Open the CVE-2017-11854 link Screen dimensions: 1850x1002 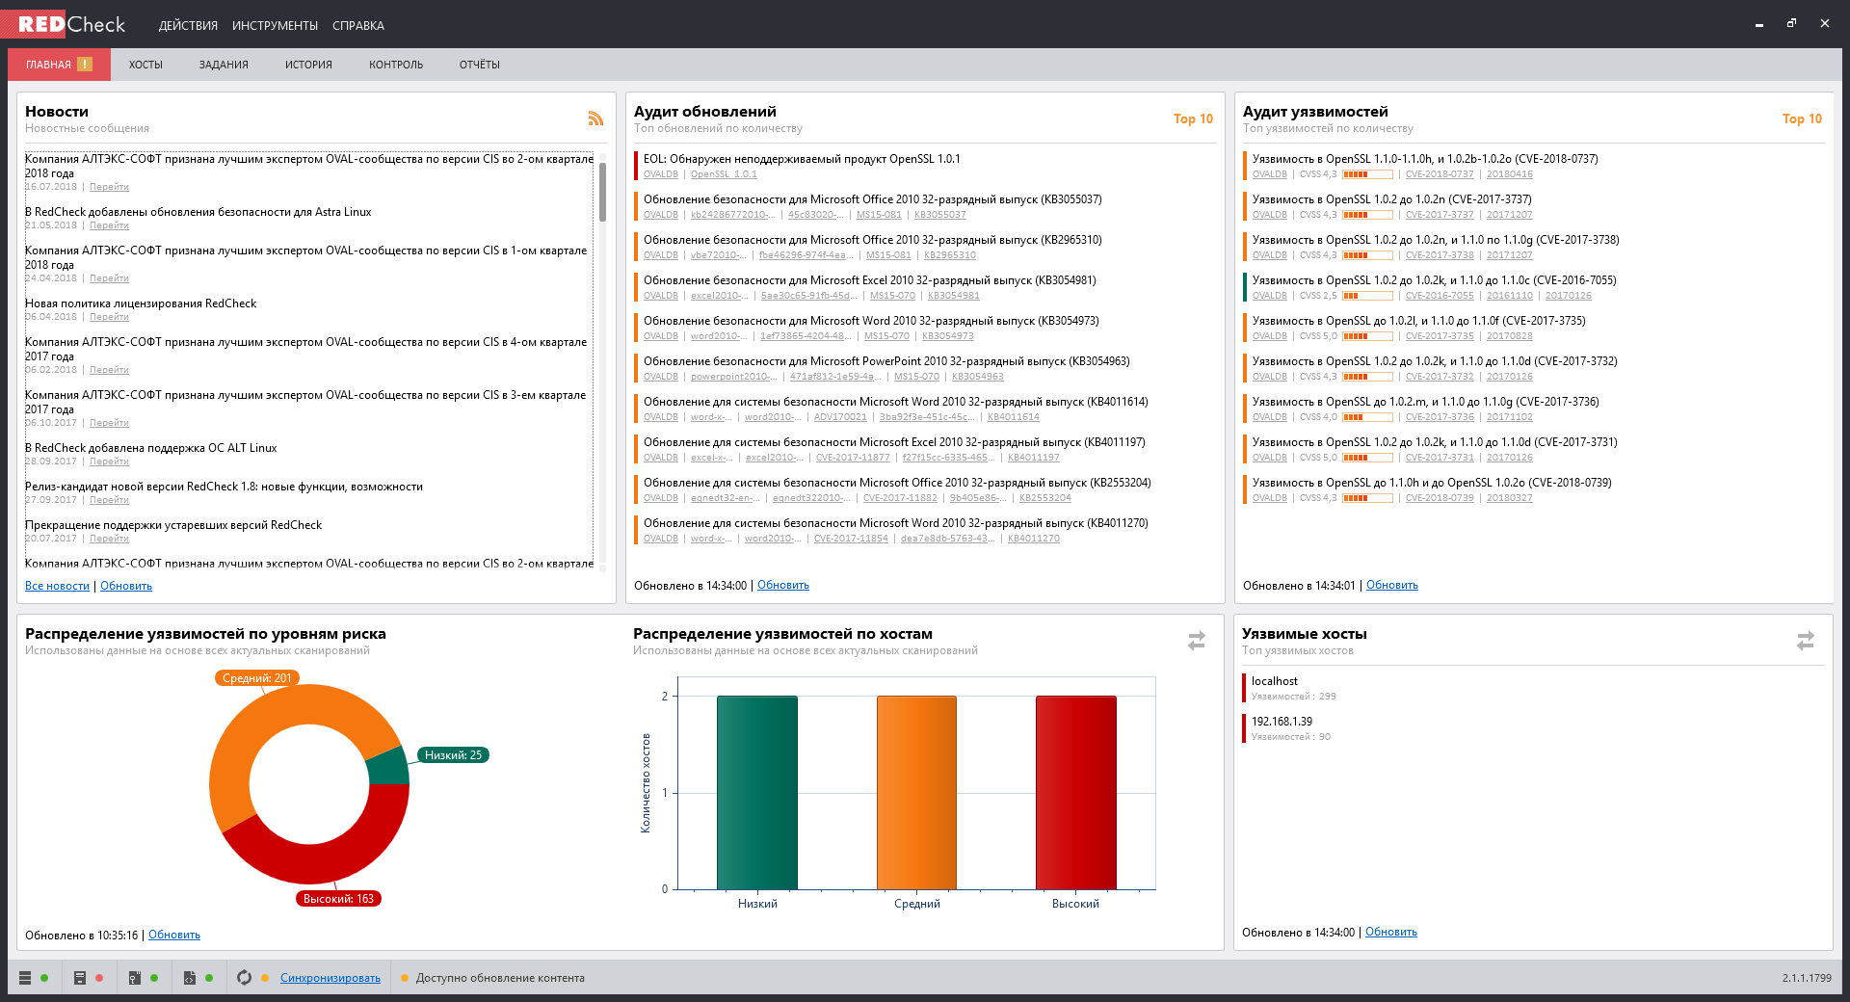[x=851, y=539]
